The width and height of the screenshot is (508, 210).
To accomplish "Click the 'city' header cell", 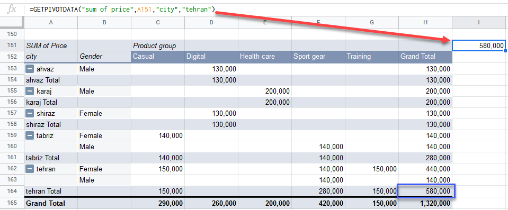I will [51, 57].
